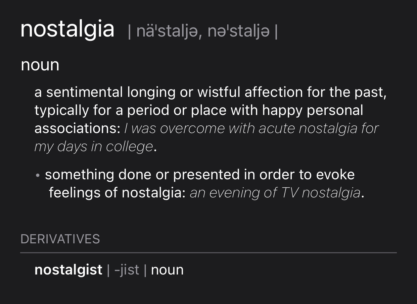The image size is (417, 304).
Task: Click 'noun' label beside nostalgist
Action: tap(167, 270)
